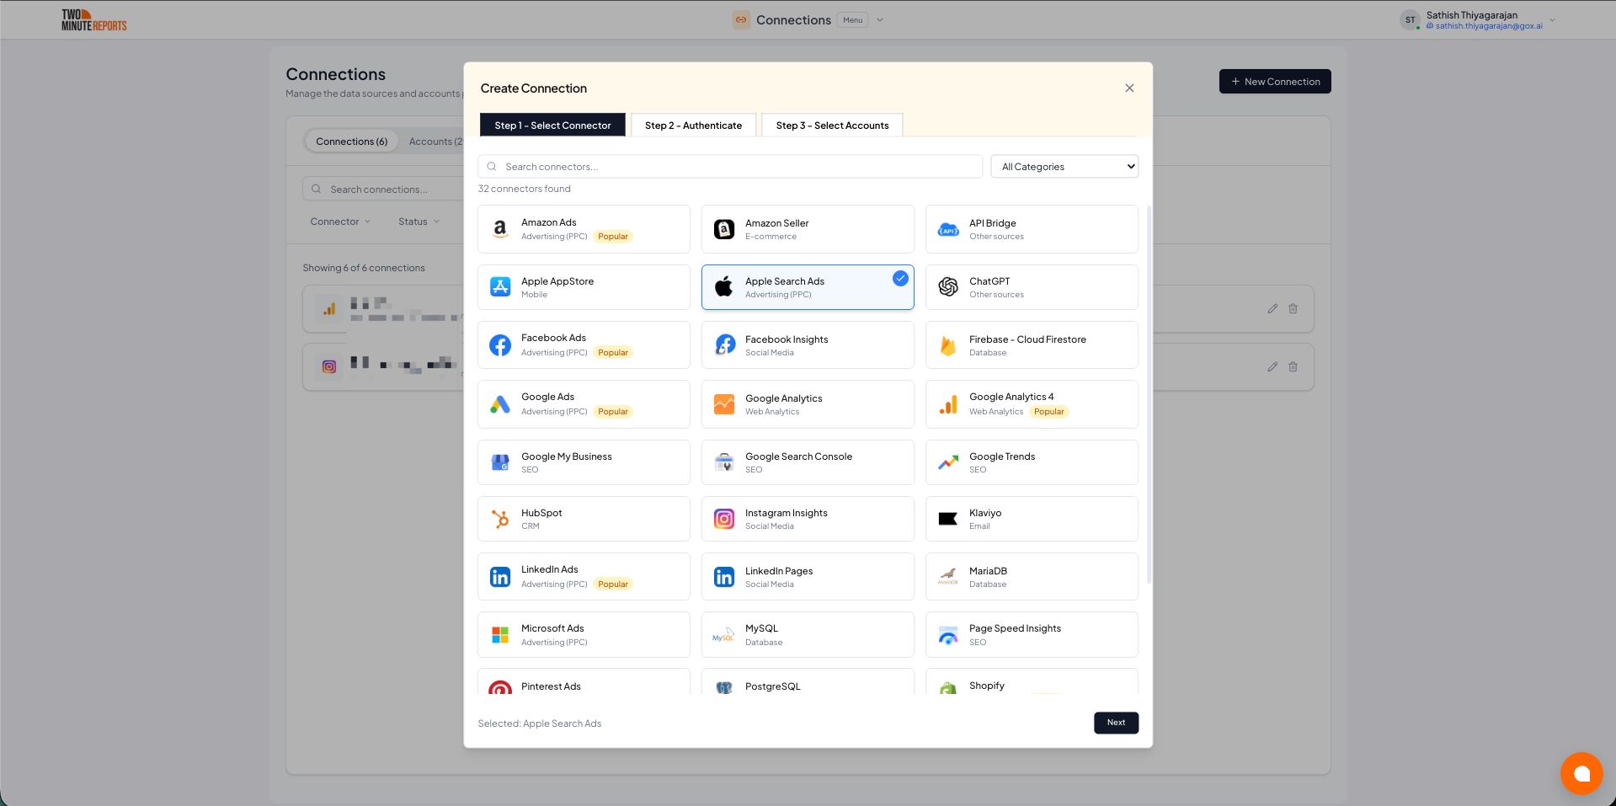The image size is (1616, 806).
Task: Click the Amazon Ads connector icon
Action: 500,229
